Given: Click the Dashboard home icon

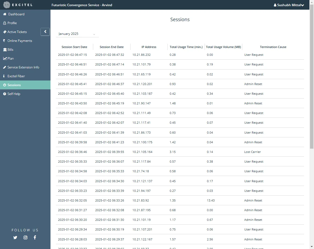Looking at the screenshot, I should pyautogui.click(x=5, y=14).
